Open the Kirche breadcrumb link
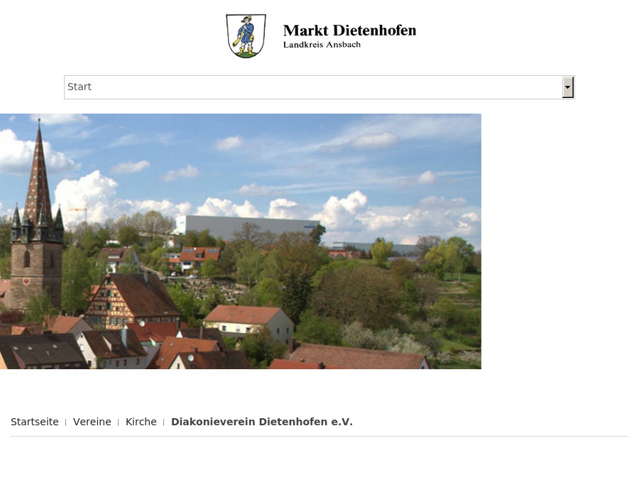The height and width of the screenshot is (497, 639). [x=141, y=422]
